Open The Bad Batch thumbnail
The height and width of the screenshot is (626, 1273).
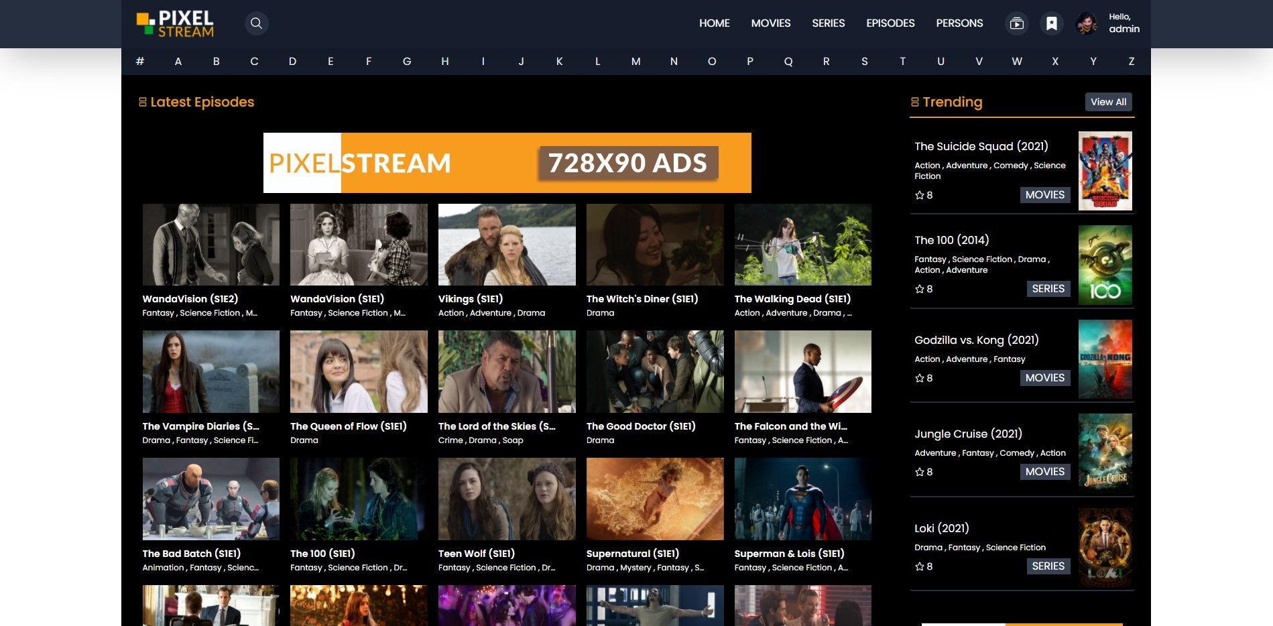[211, 499]
